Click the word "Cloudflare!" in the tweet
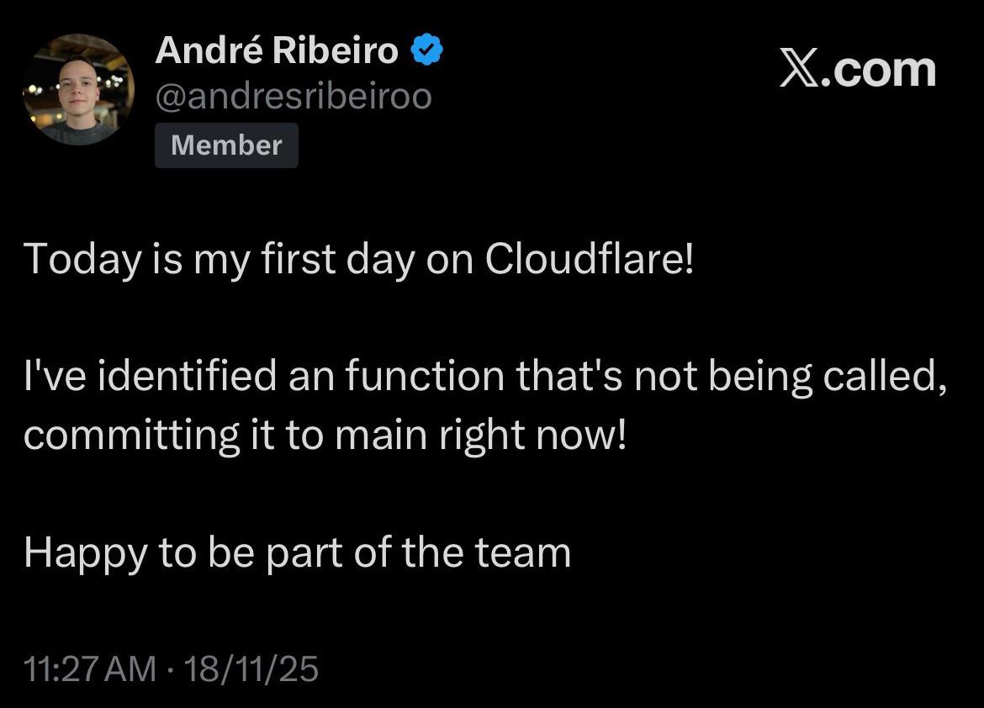The width and height of the screenshot is (984, 708). click(590, 260)
